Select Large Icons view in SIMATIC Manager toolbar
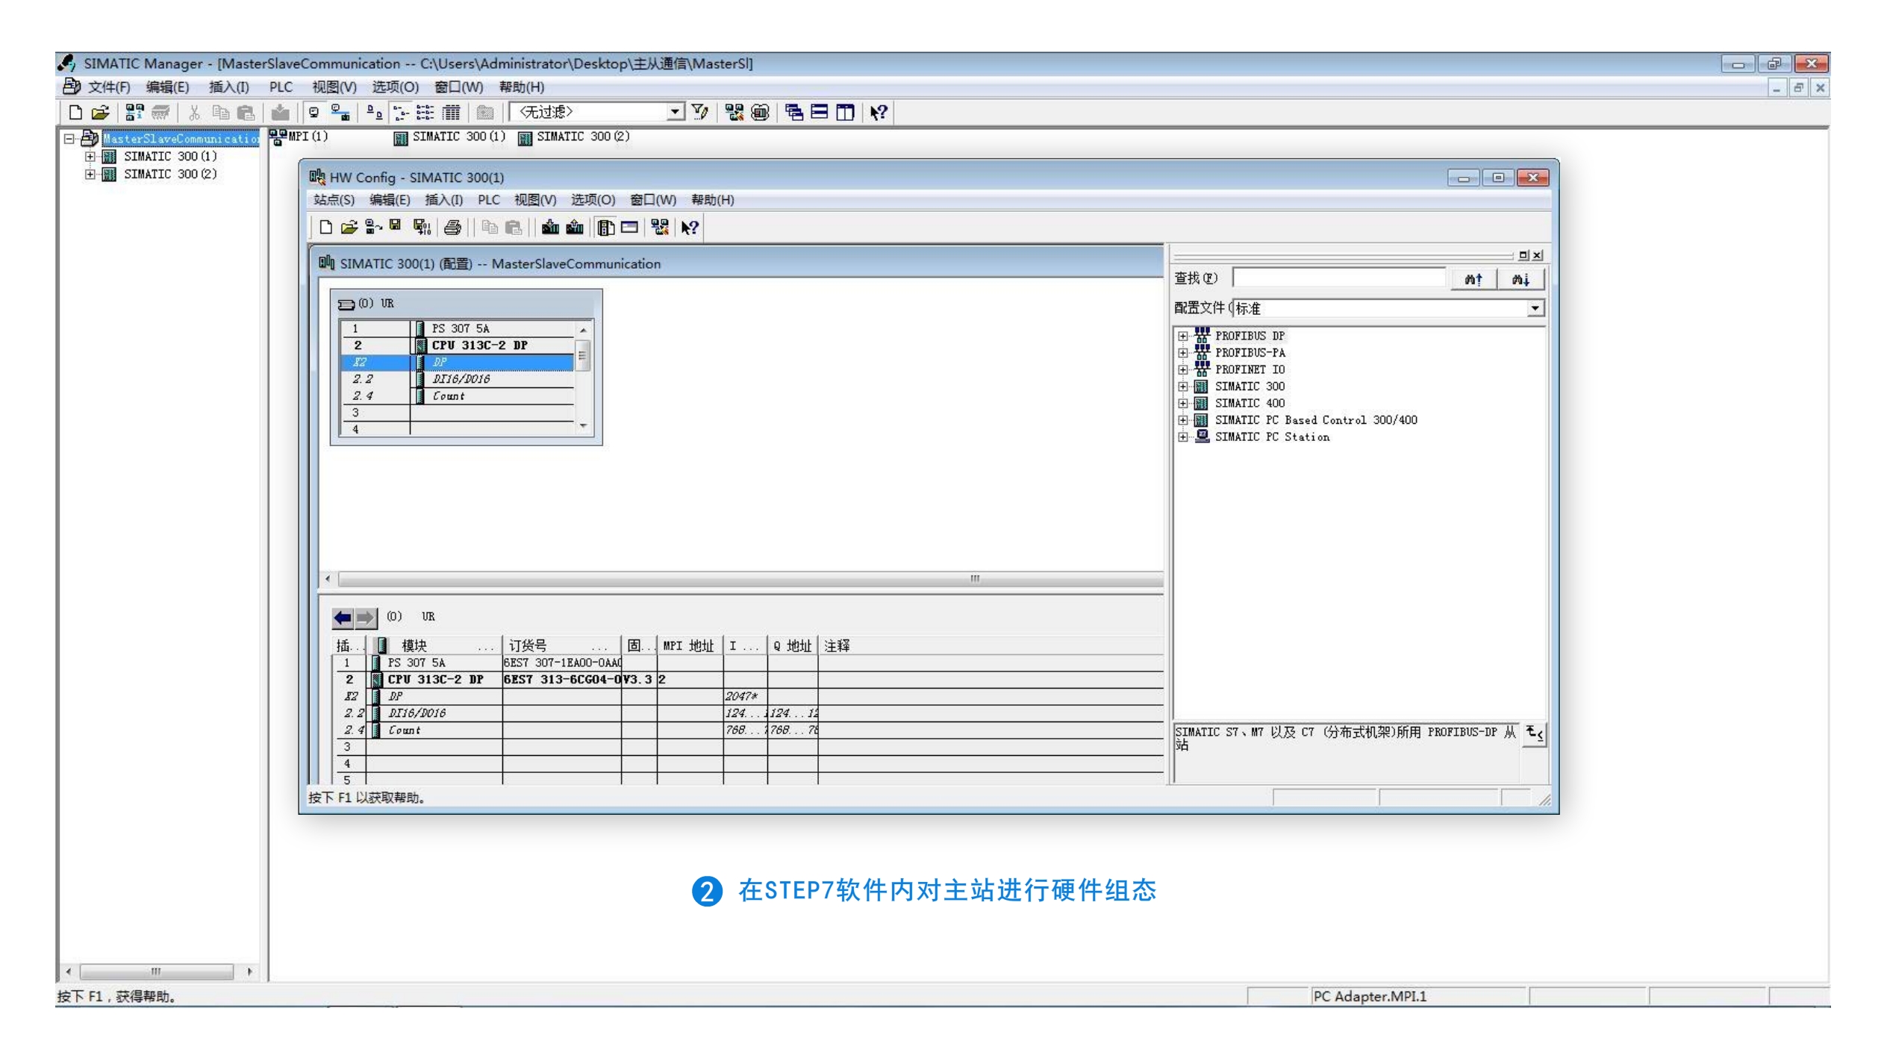Viewport: 1887px width, 1061px height. 375,113
